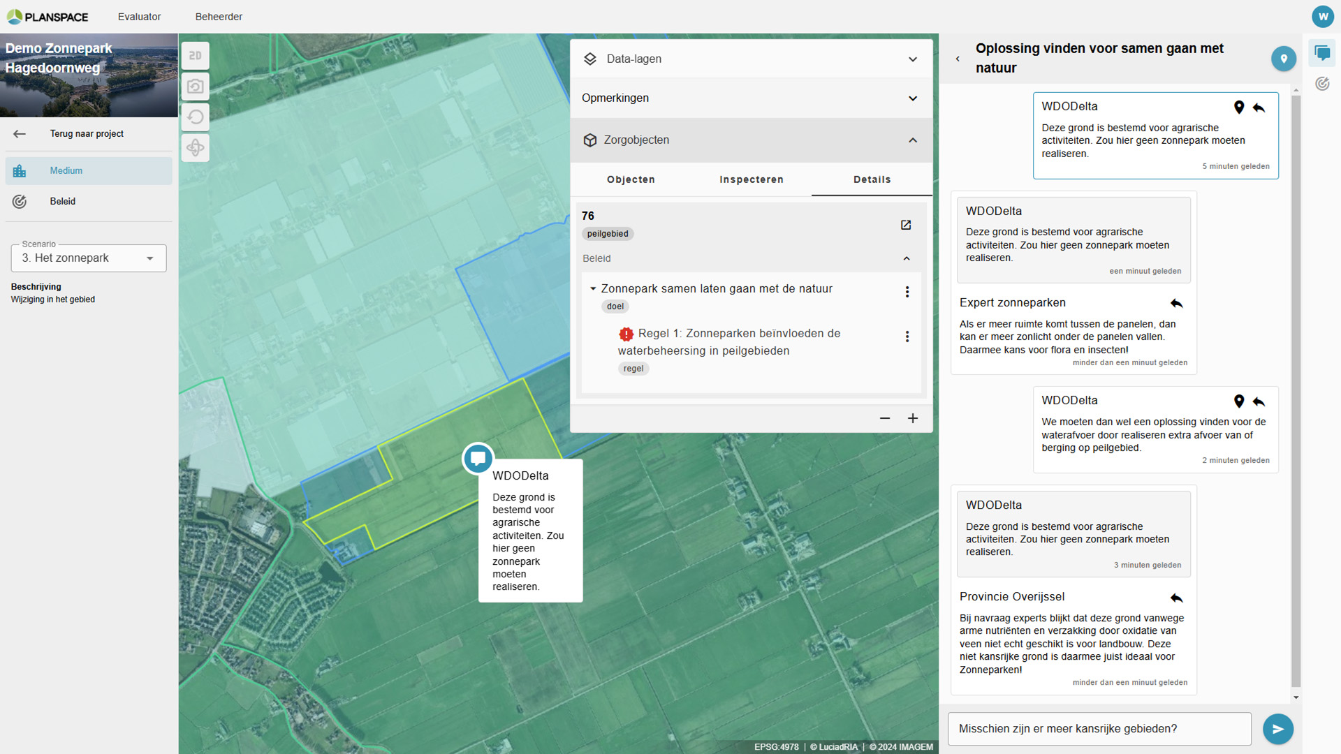The height and width of the screenshot is (754, 1341).
Task: Click the reset view rotation icon
Action: click(x=196, y=117)
